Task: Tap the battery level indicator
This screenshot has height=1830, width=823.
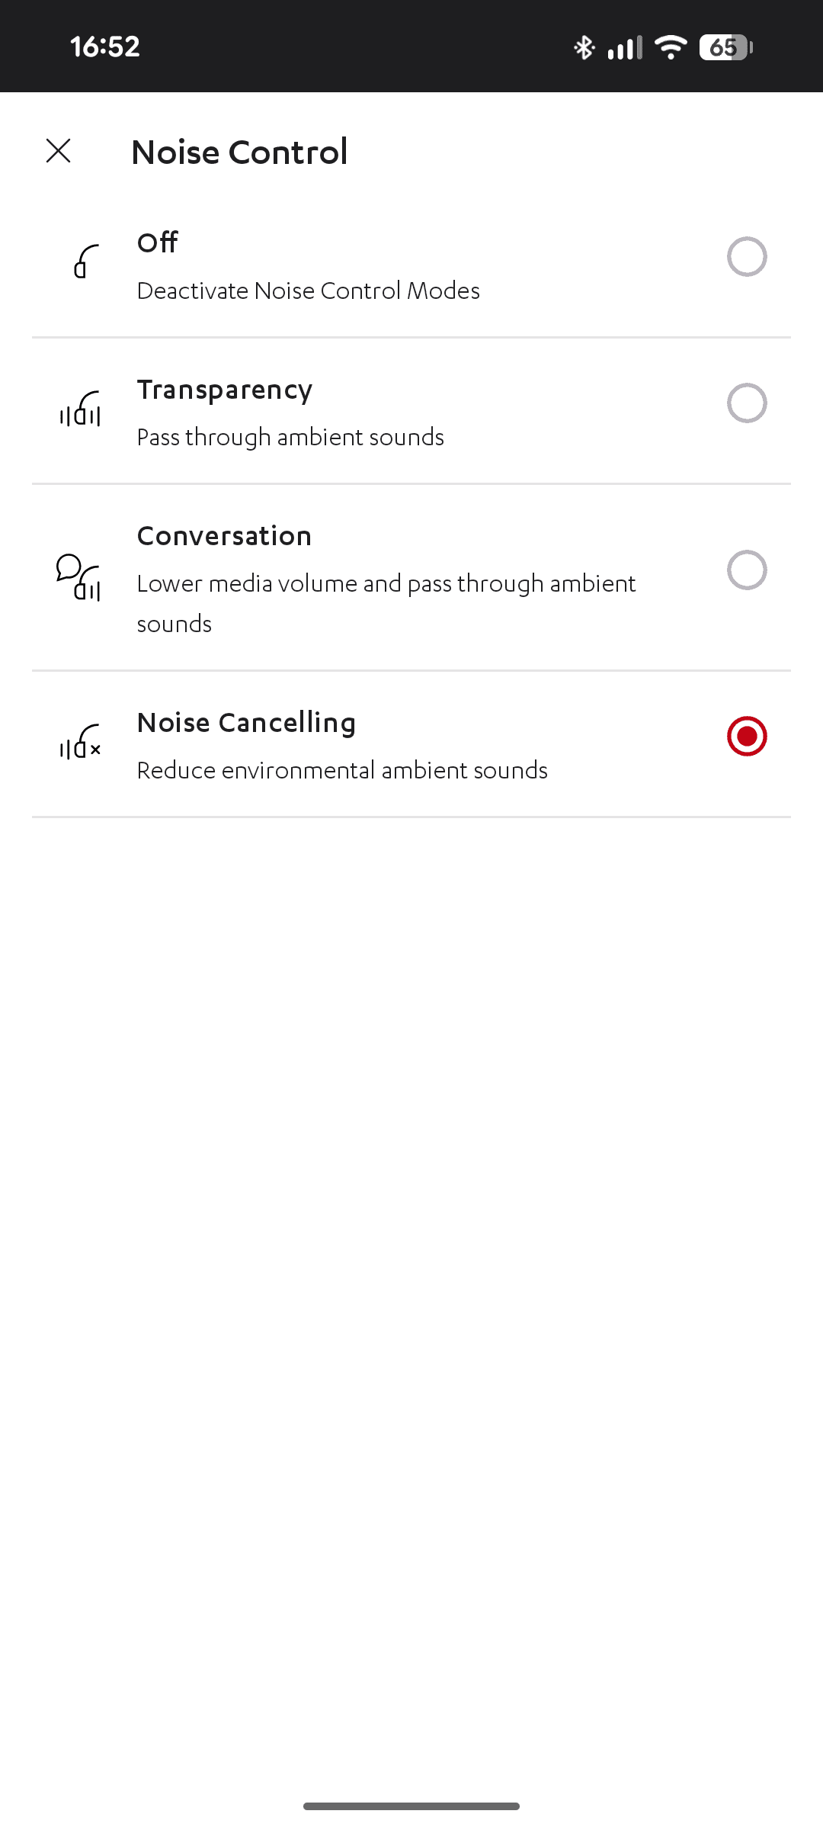Action: pos(725,47)
